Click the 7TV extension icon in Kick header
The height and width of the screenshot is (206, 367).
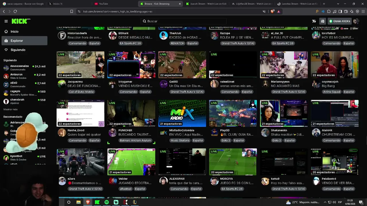[x=314, y=21]
